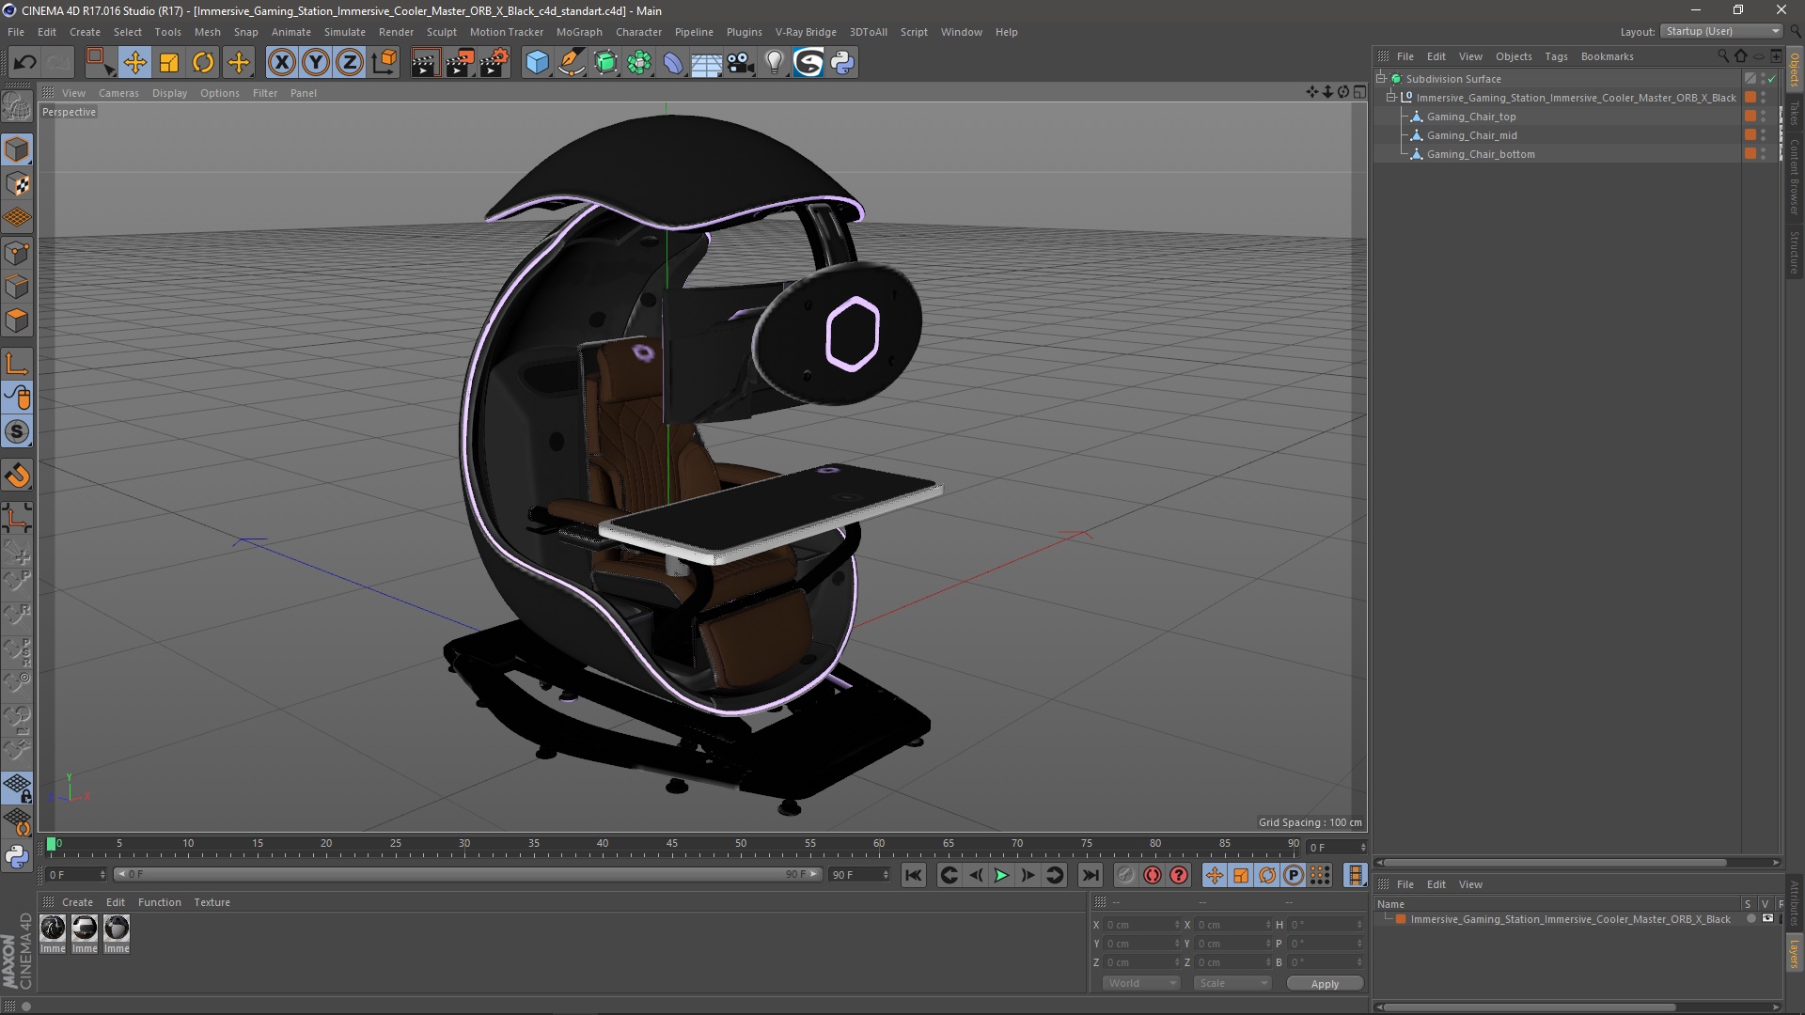Add a Cube primitive object
1805x1015 pixels.
[x=537, y=63]
